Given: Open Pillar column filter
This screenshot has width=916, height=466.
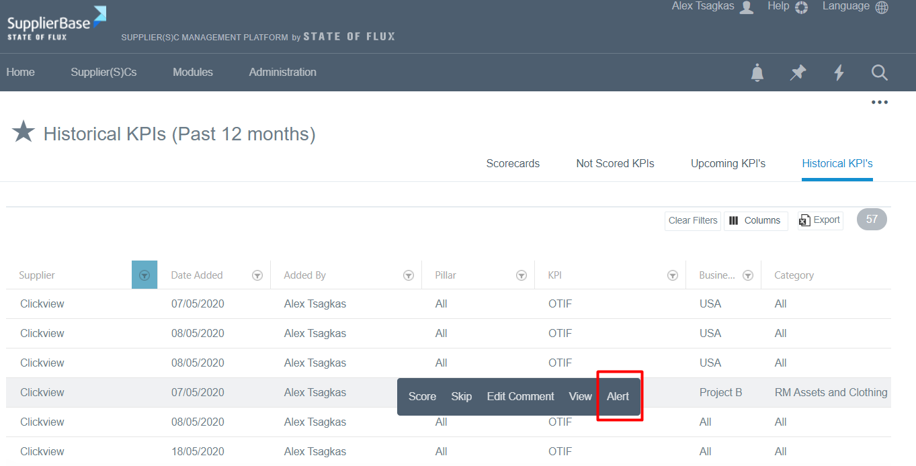Looking at the screenshot, I should click(x=521, y=275).
